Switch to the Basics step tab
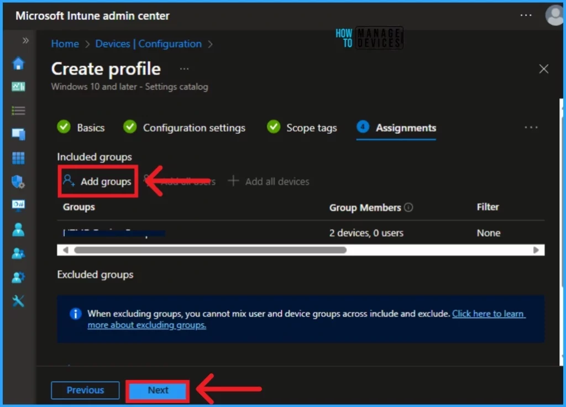 click(81, 128)
